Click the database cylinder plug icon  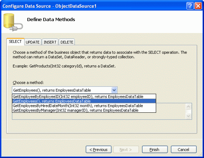[x=13, y=22]
